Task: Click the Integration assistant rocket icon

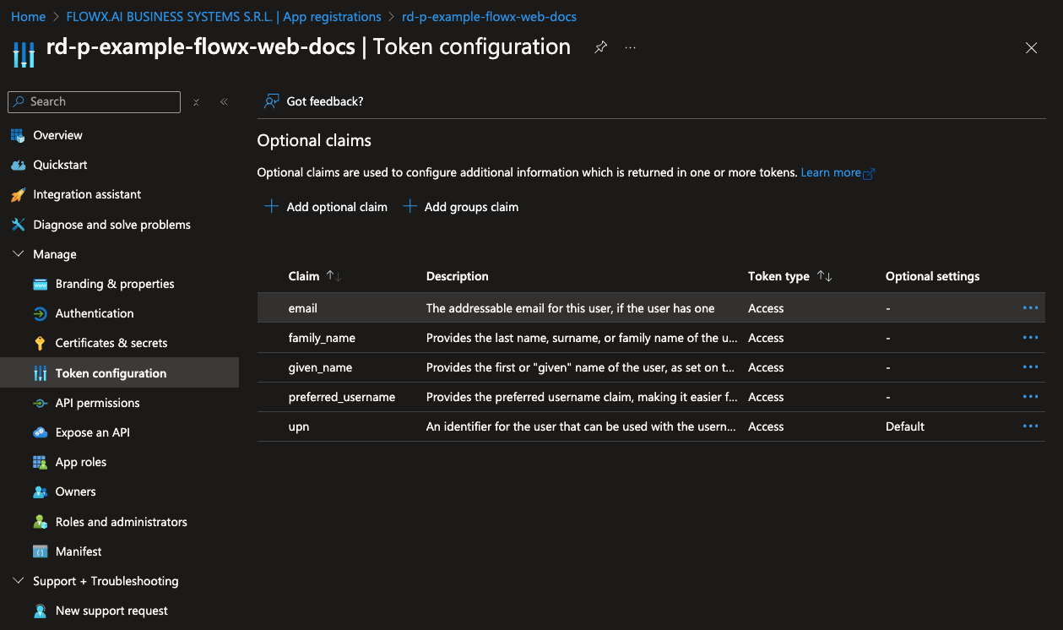Action: coord(18,195)
